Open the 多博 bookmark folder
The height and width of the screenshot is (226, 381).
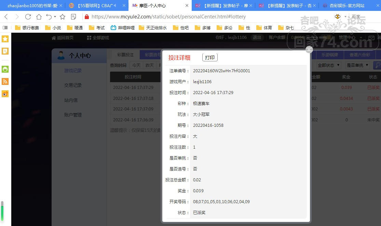click(203, 28)
